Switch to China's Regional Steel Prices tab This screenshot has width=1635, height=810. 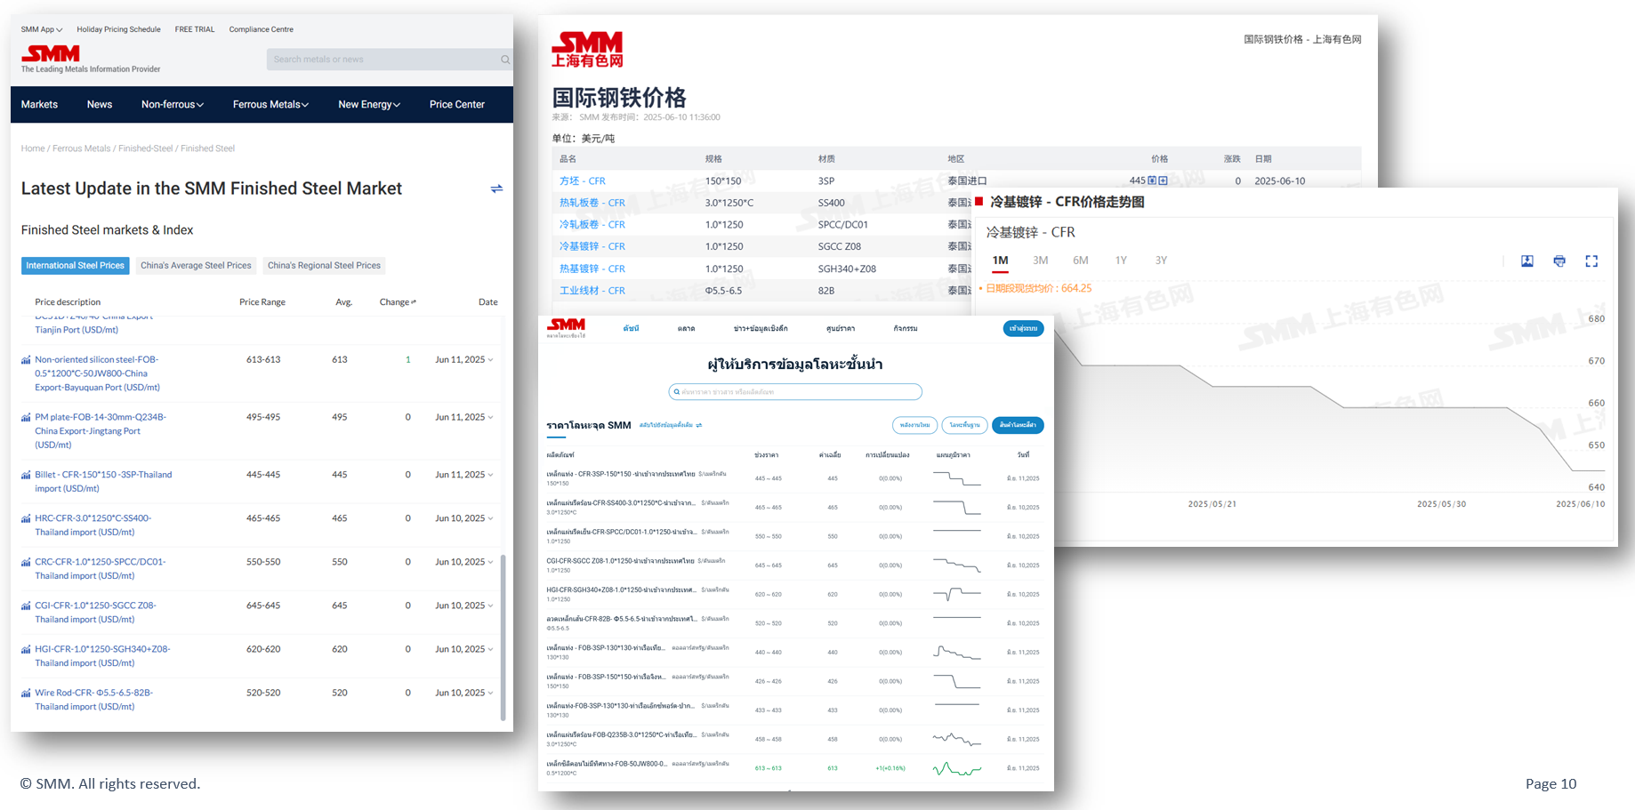[324, 265]
